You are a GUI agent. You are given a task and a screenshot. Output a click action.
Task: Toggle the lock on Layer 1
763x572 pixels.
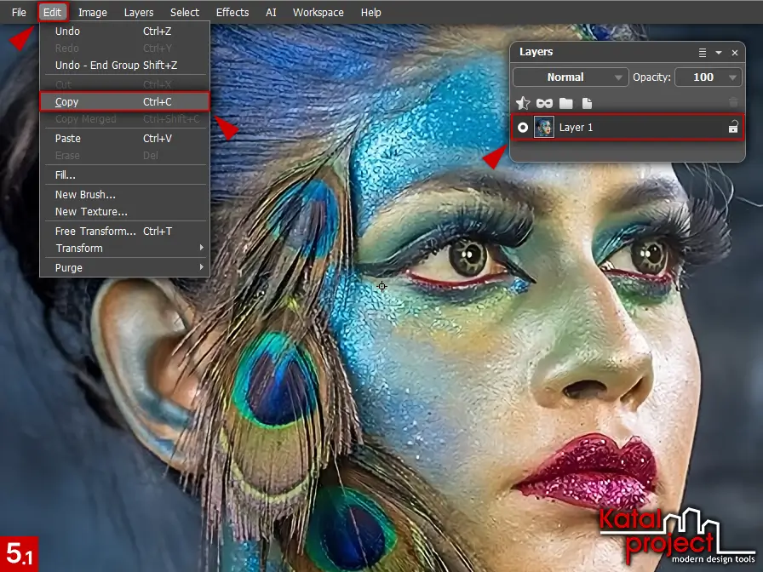732,128
